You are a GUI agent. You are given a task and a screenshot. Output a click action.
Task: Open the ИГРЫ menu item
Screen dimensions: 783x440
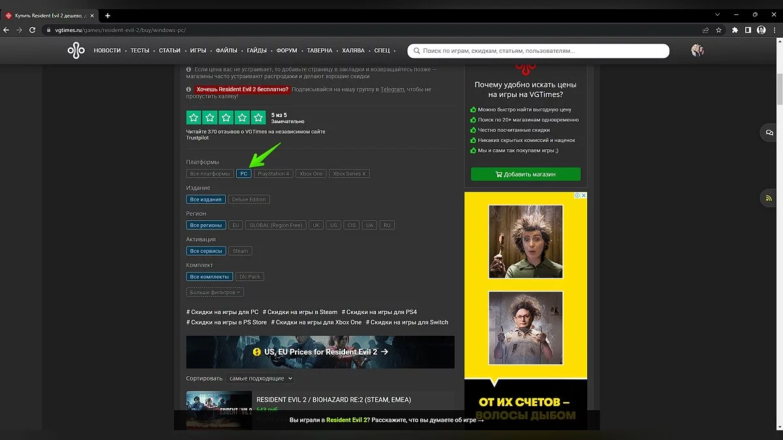pos(200,50)
